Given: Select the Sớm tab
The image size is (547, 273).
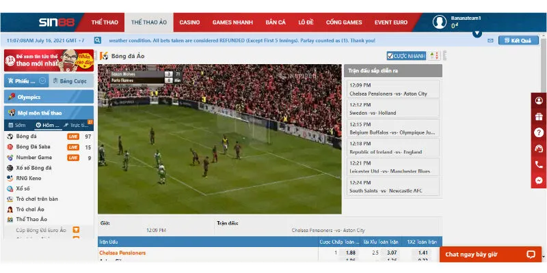Looking at the screenshot, I should (x=18, y=125).
